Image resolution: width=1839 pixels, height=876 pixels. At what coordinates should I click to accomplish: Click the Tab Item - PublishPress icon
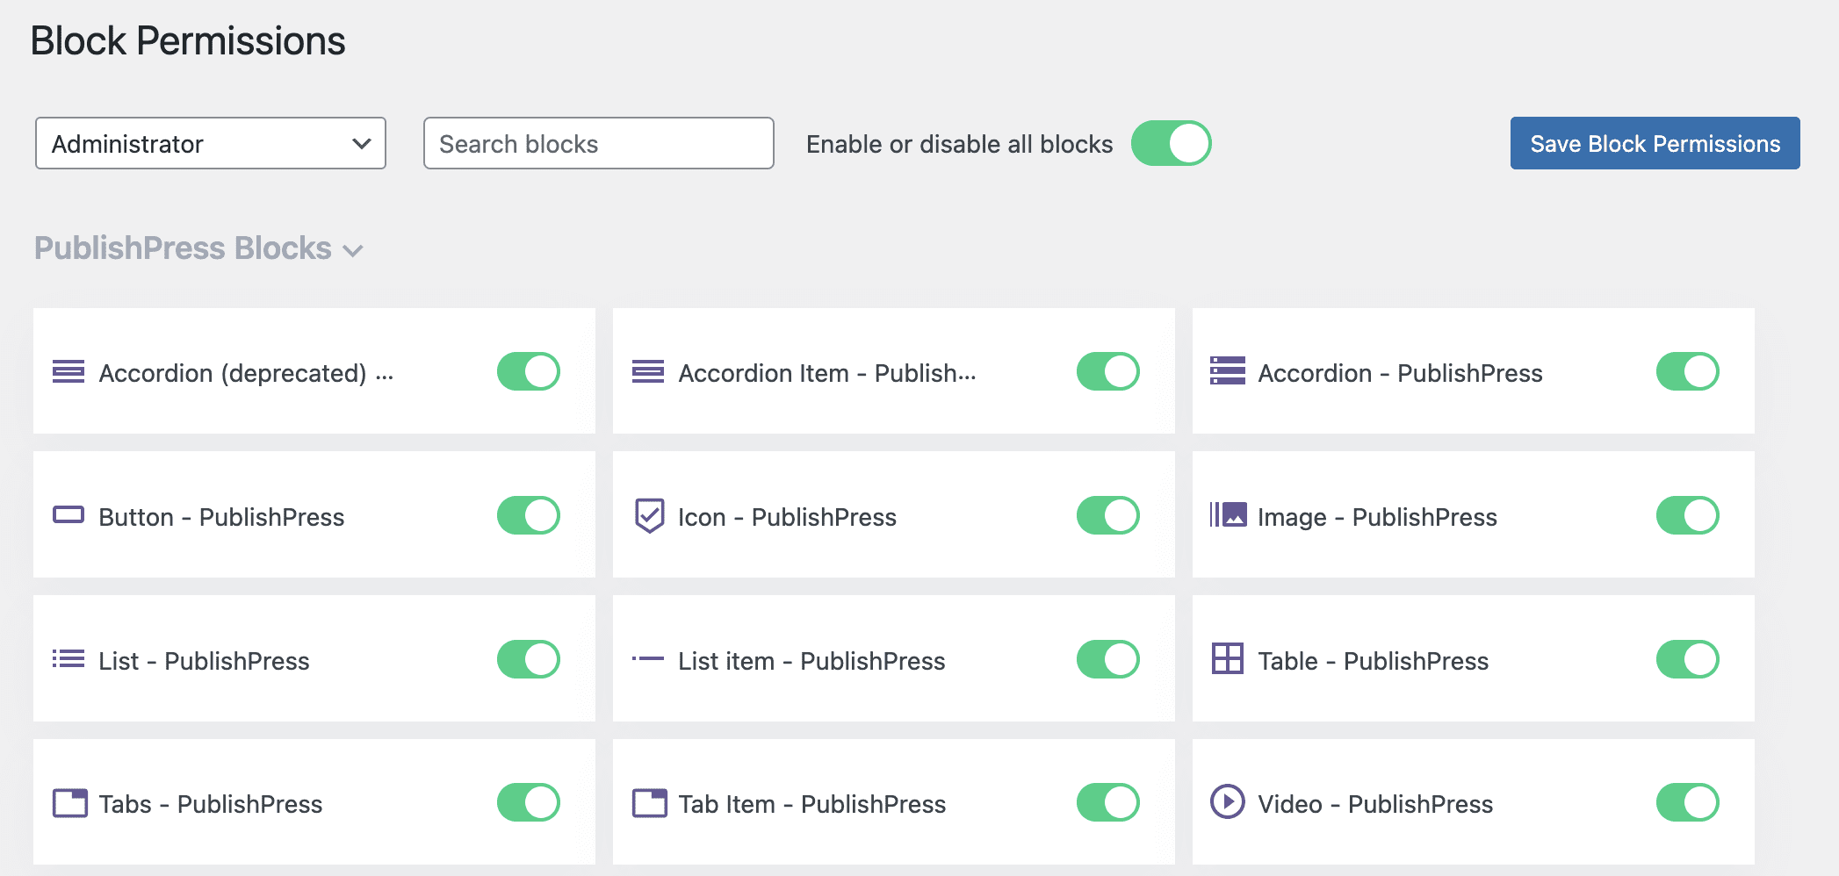coord(648,802)
